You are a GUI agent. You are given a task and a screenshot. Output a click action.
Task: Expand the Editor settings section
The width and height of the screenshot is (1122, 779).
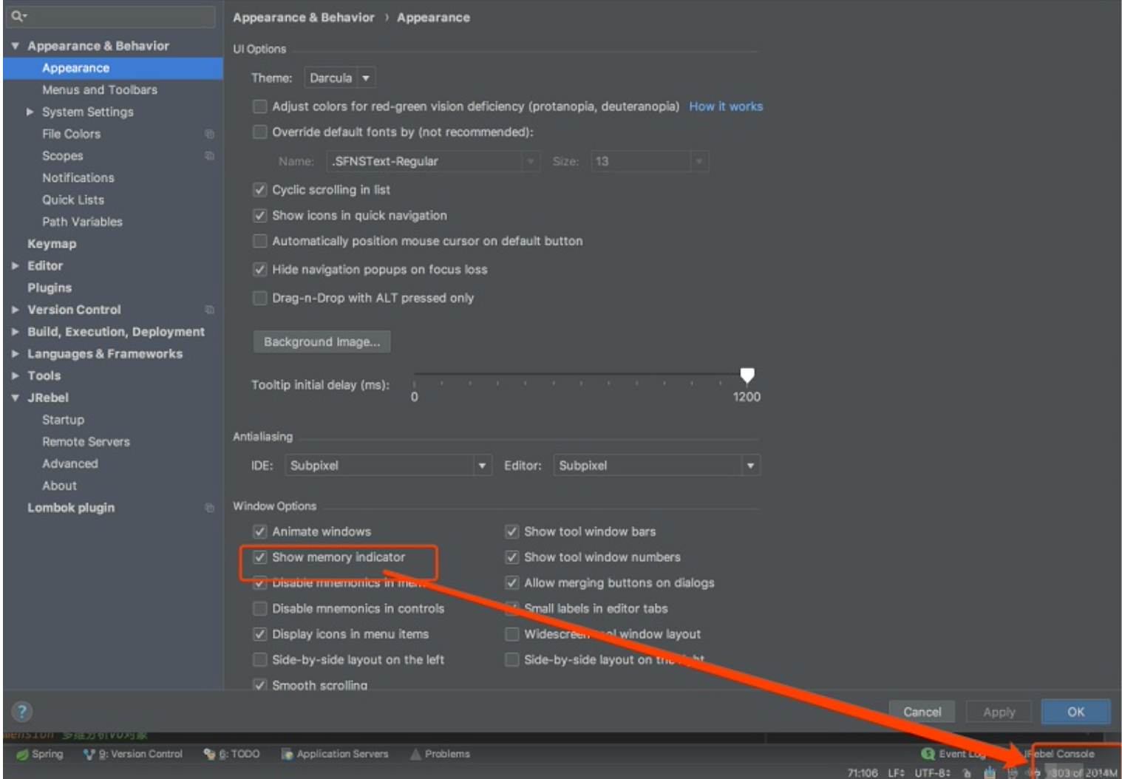16,265
